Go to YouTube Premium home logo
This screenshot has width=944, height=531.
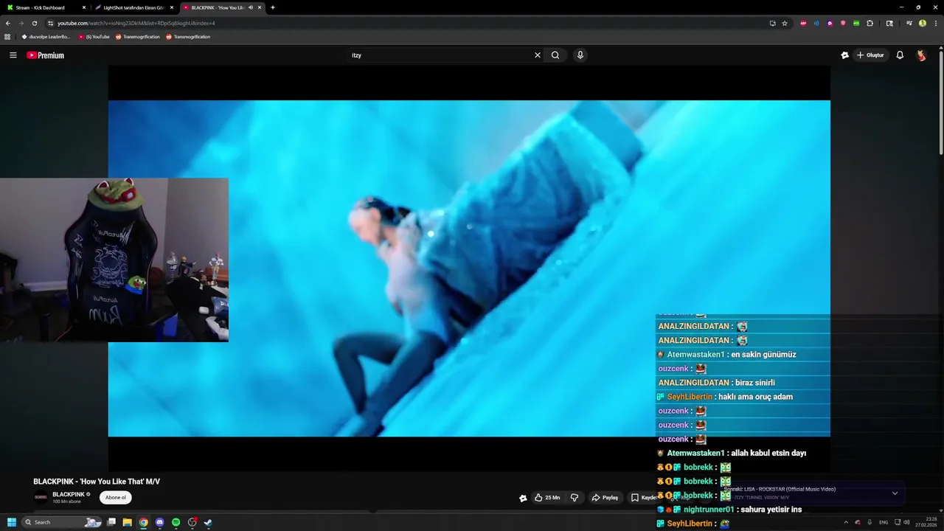click(x=46, y=55)
